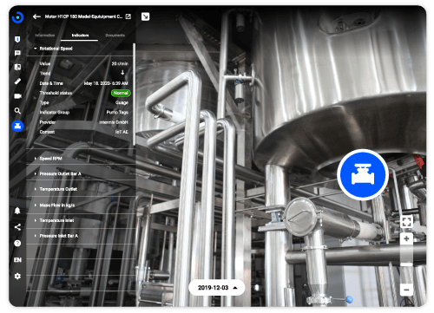Screen dimensions: 434x313
Task: Switch to the Documents tab
Action: tap(115, 36)
